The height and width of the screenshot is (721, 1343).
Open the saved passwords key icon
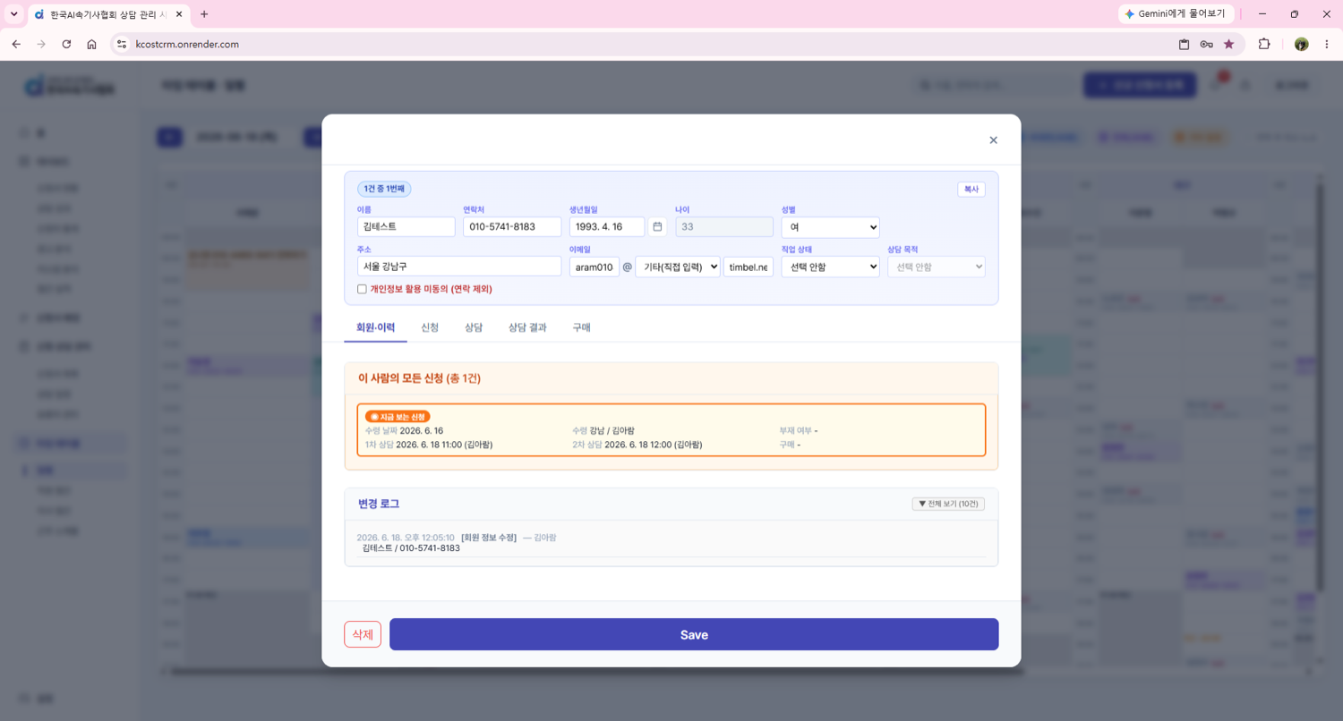coord(1206,44)
